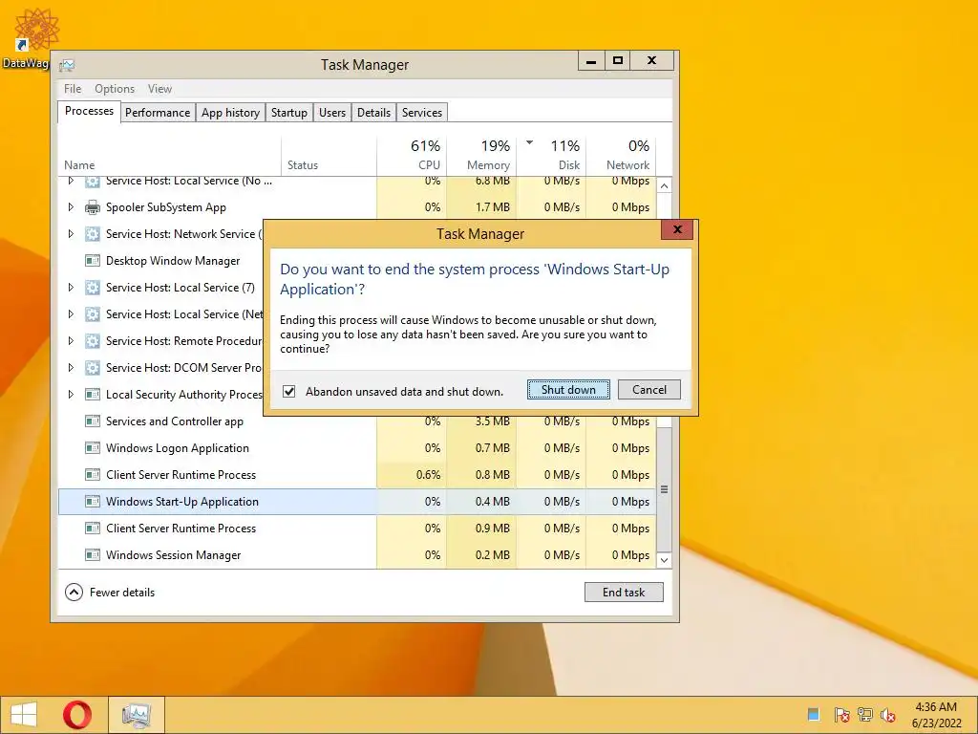Click the Service Host: Local Service (7) gear icon
Image resolution: width=978 pixels, height=734 pixels.
(93, 288)
